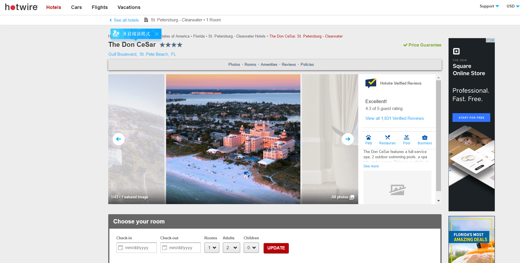
Task: Jump to the Policies section
Action: coord(307,64)
